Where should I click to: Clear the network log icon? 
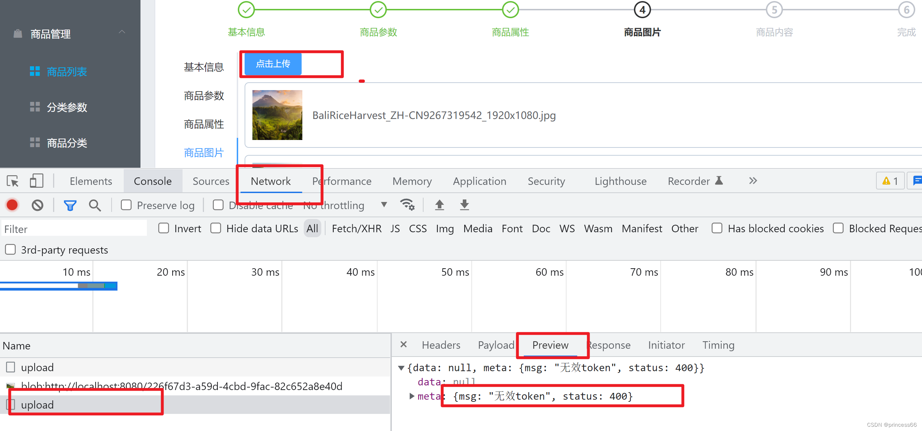click(37, 205)
